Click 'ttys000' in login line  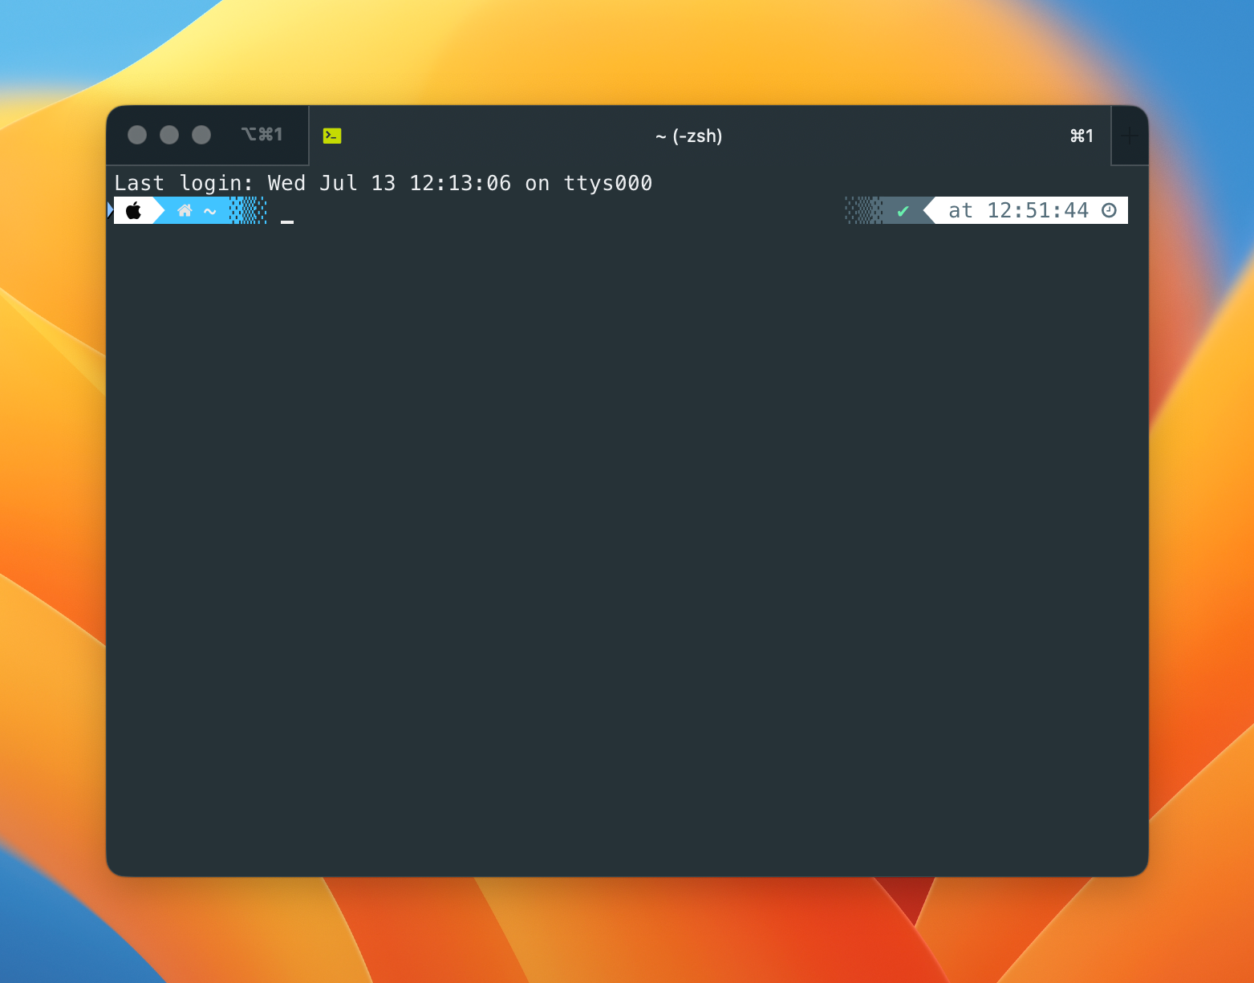pyautogui.click(x=608, y=183)
